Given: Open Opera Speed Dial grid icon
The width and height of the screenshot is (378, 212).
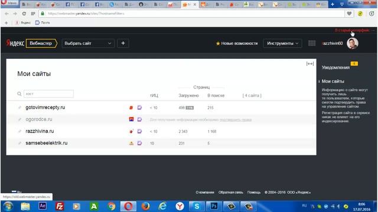Looking at the screenshot, I should 33,14.
